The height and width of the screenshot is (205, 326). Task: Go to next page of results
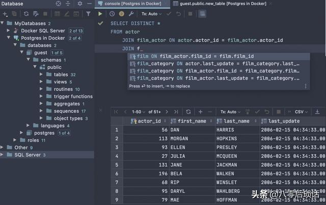167,112
